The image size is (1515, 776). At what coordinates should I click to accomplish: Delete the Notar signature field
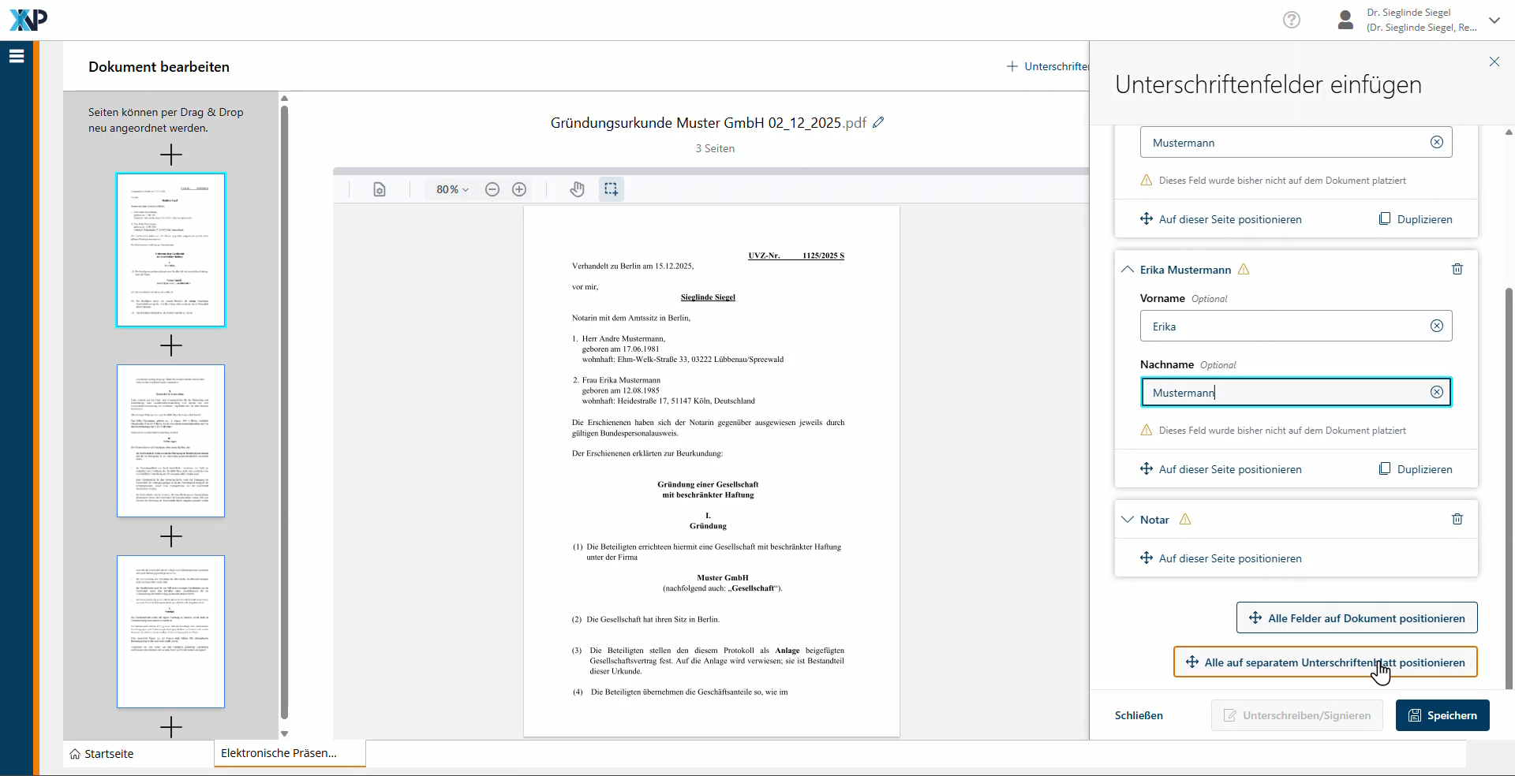click(x=1457, y=520)
